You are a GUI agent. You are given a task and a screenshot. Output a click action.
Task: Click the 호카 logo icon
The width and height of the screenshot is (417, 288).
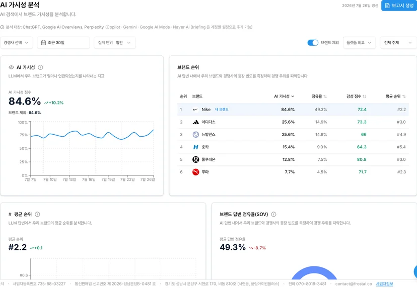click(195, 147)
